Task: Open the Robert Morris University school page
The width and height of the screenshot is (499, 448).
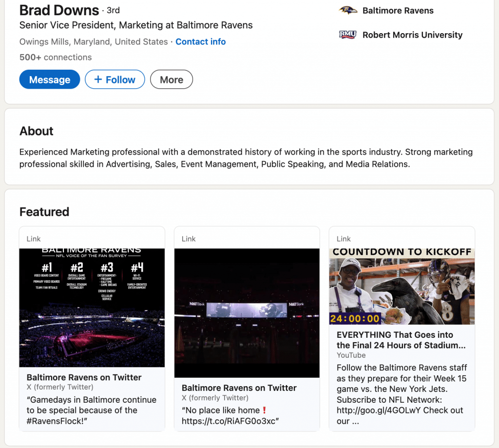Action: pos(412,35)
